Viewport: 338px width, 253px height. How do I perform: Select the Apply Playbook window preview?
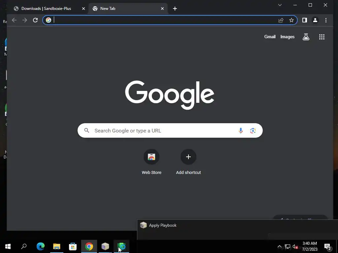(238, 230)
